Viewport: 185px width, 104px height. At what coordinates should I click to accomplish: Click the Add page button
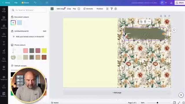coord(117,93)
